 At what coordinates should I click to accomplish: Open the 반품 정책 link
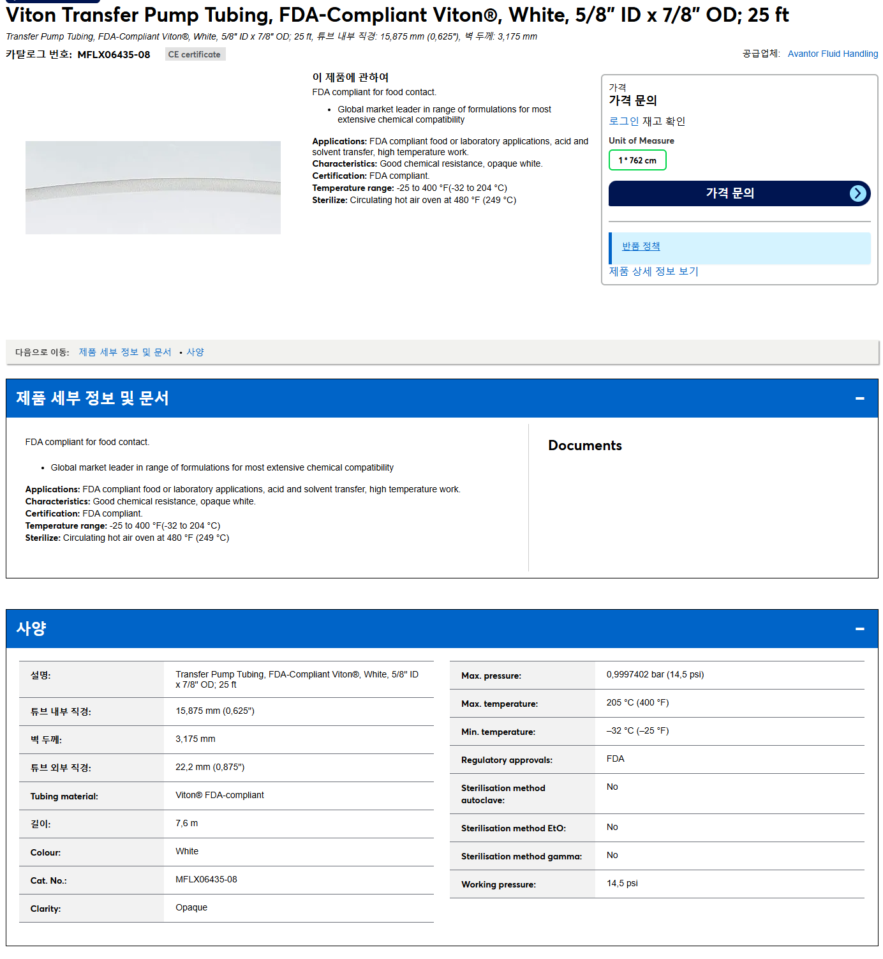point(641,246)
